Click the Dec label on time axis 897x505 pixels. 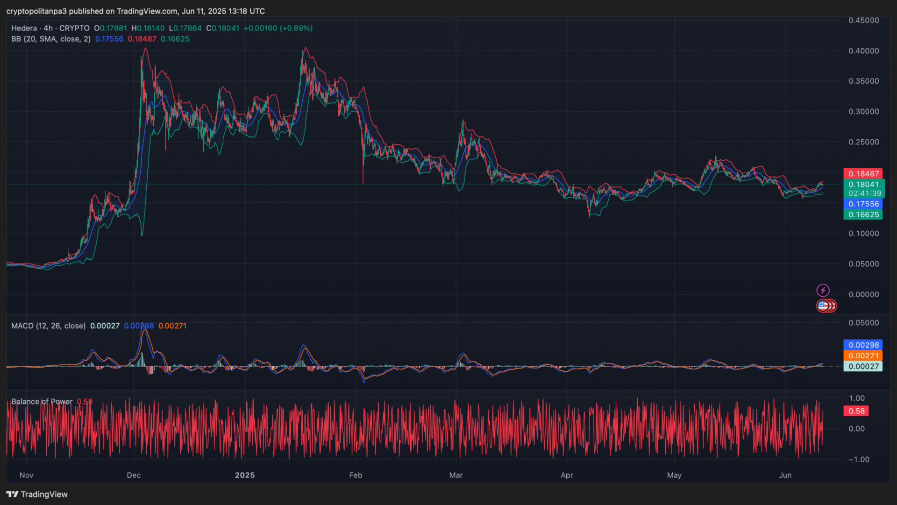click(134, 475)
